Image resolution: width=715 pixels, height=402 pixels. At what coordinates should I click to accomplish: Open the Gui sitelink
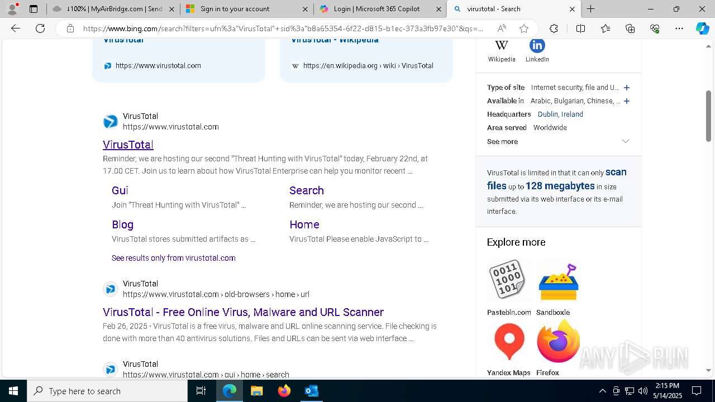(x=120, y=190)
